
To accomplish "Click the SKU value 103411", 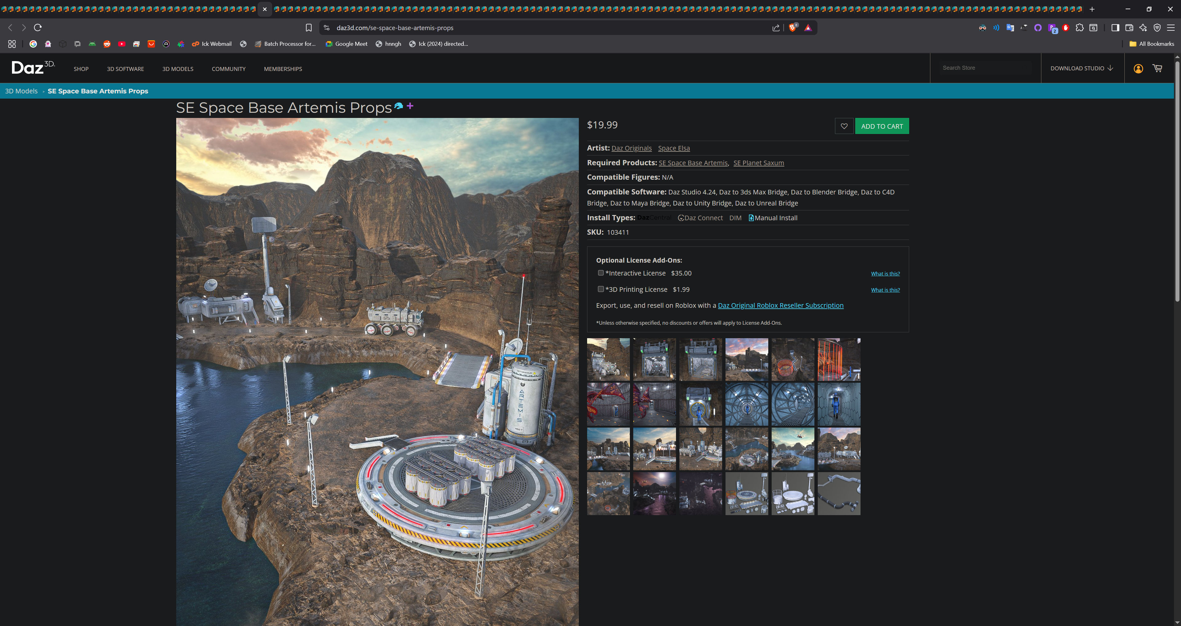I will pyautogui.click(x=618, y=233).
